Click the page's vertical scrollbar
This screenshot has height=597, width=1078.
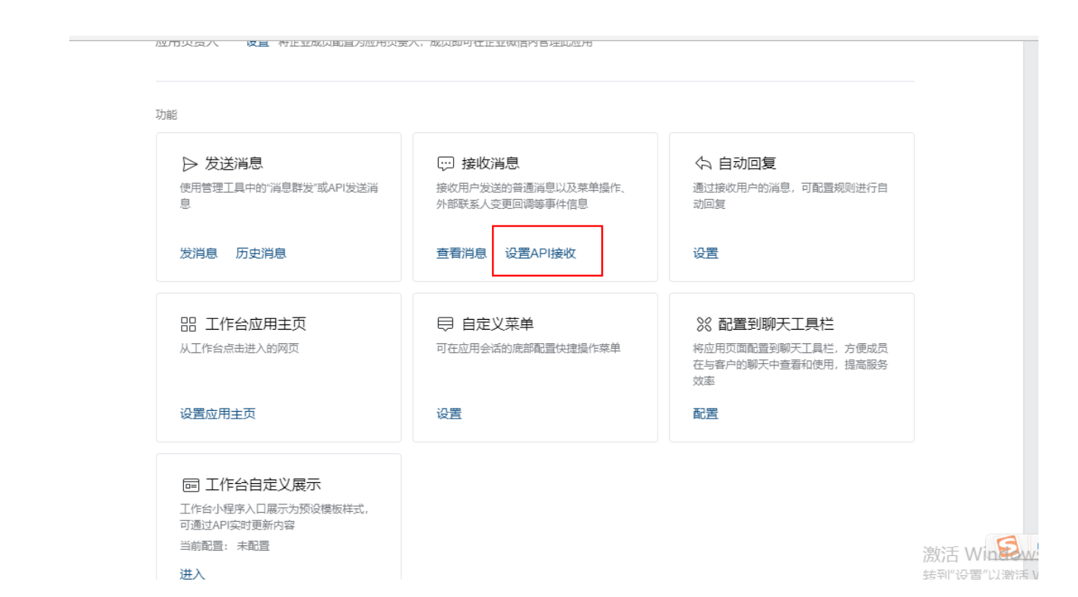point(1030,304)
